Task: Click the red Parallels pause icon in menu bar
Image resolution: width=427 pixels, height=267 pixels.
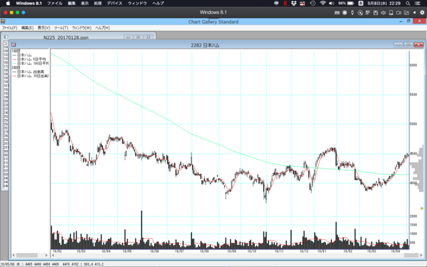Action: (285, 3)
